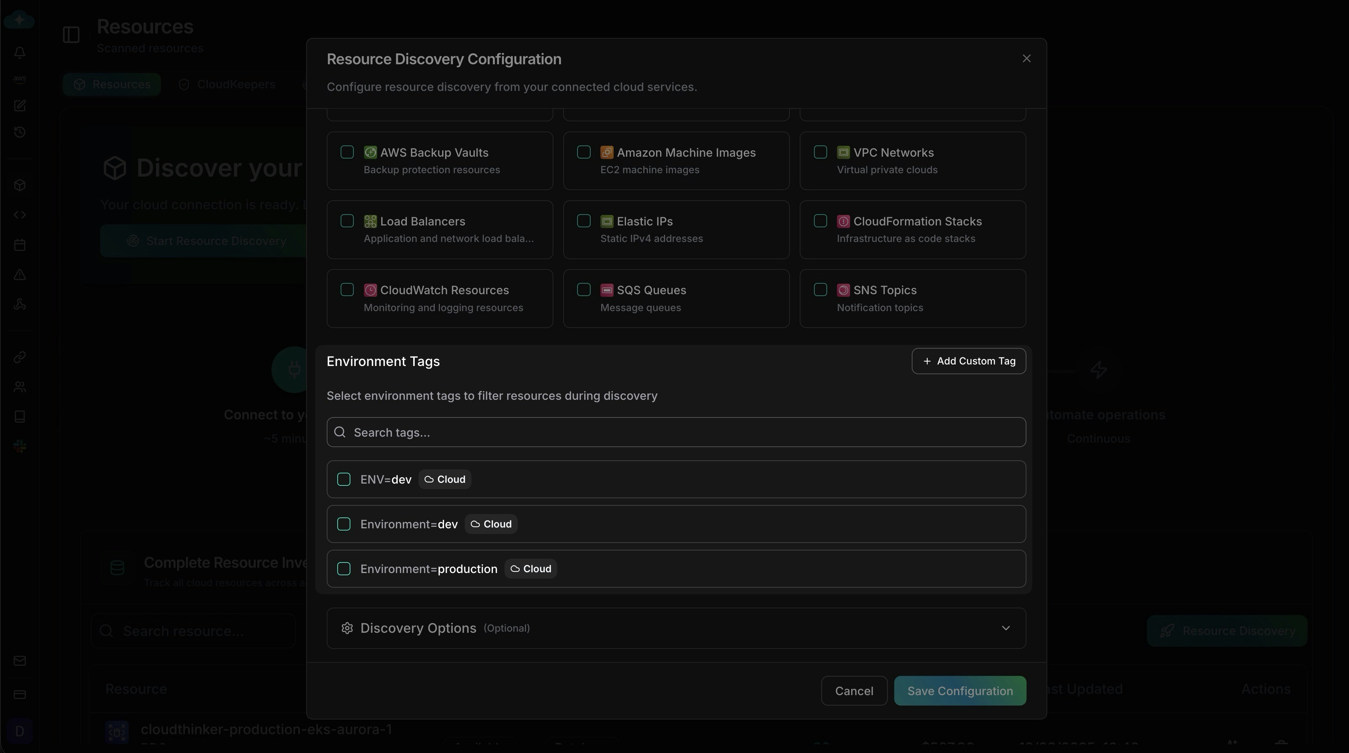The image size is (1349, 753).
Task: Open the mail envelope icon in the sidebar
Action: (20, 661)
